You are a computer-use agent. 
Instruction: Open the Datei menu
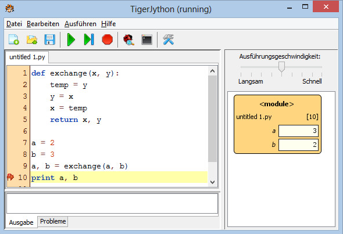click(14, 24)
